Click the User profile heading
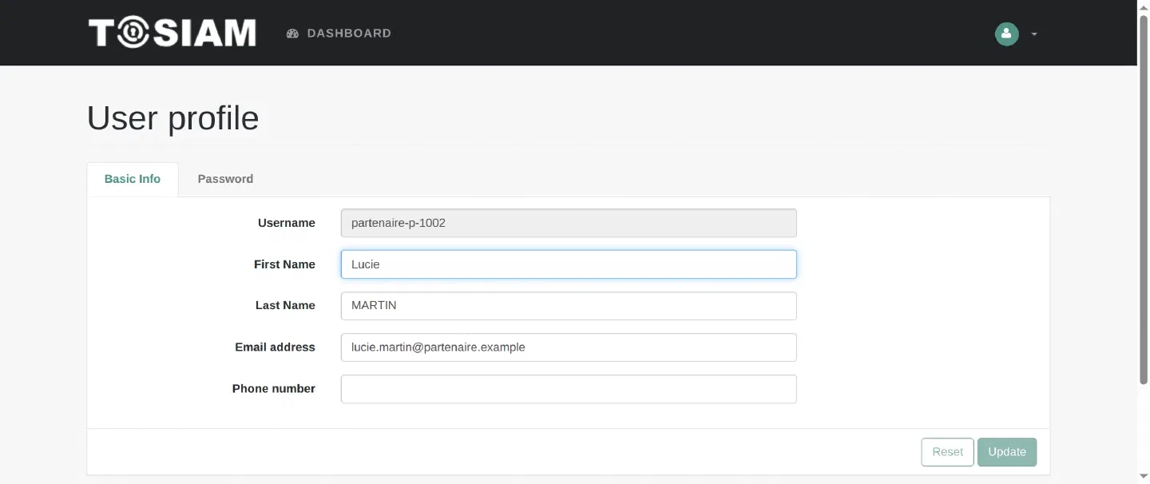Viewport: 1150px width, 484px height. 172,118
